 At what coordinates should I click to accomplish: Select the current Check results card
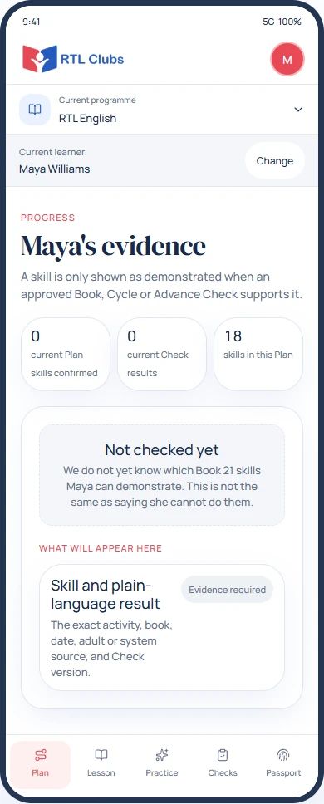pyautogui.click(x=162, y=355)
